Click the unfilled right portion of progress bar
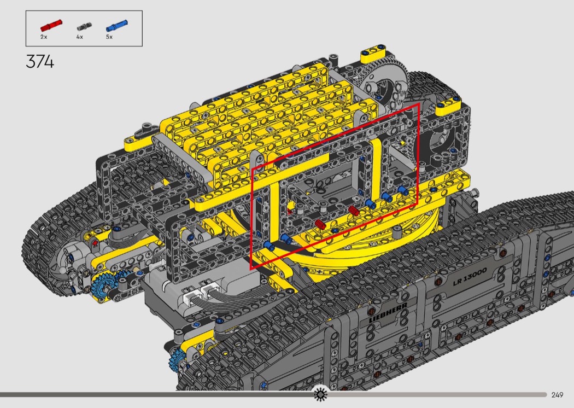 coord(437,394)
